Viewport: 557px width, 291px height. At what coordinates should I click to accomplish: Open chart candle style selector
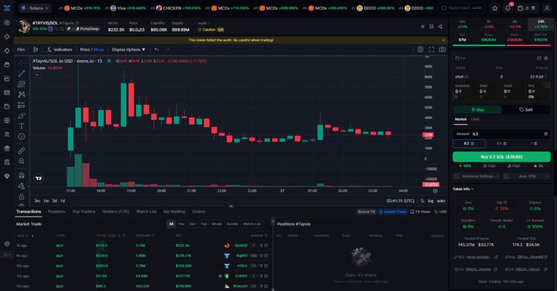tap(35, 49)
